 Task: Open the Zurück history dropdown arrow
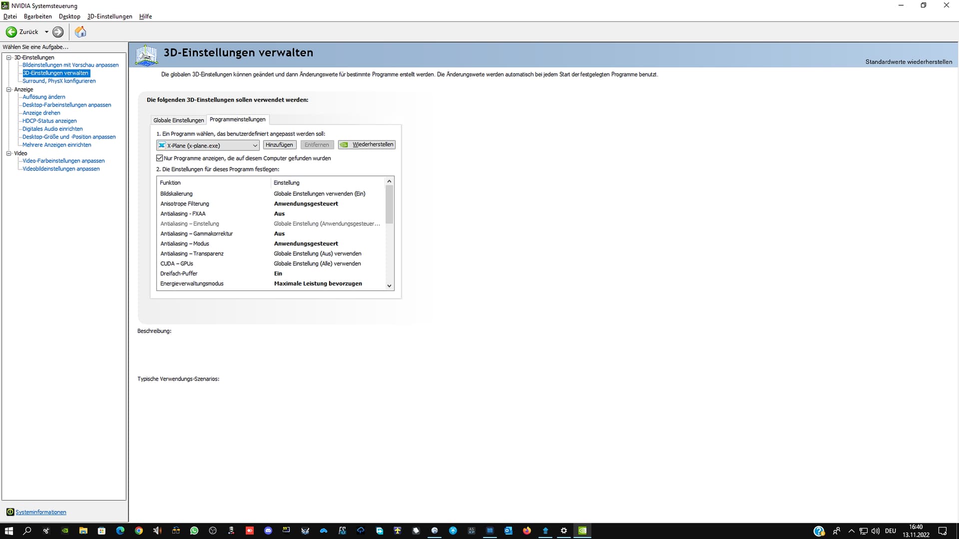[x=46, y=32]
